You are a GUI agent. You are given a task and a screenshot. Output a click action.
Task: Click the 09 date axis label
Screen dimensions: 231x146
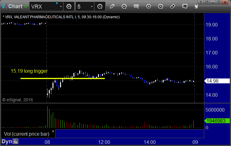click(195, 142)
